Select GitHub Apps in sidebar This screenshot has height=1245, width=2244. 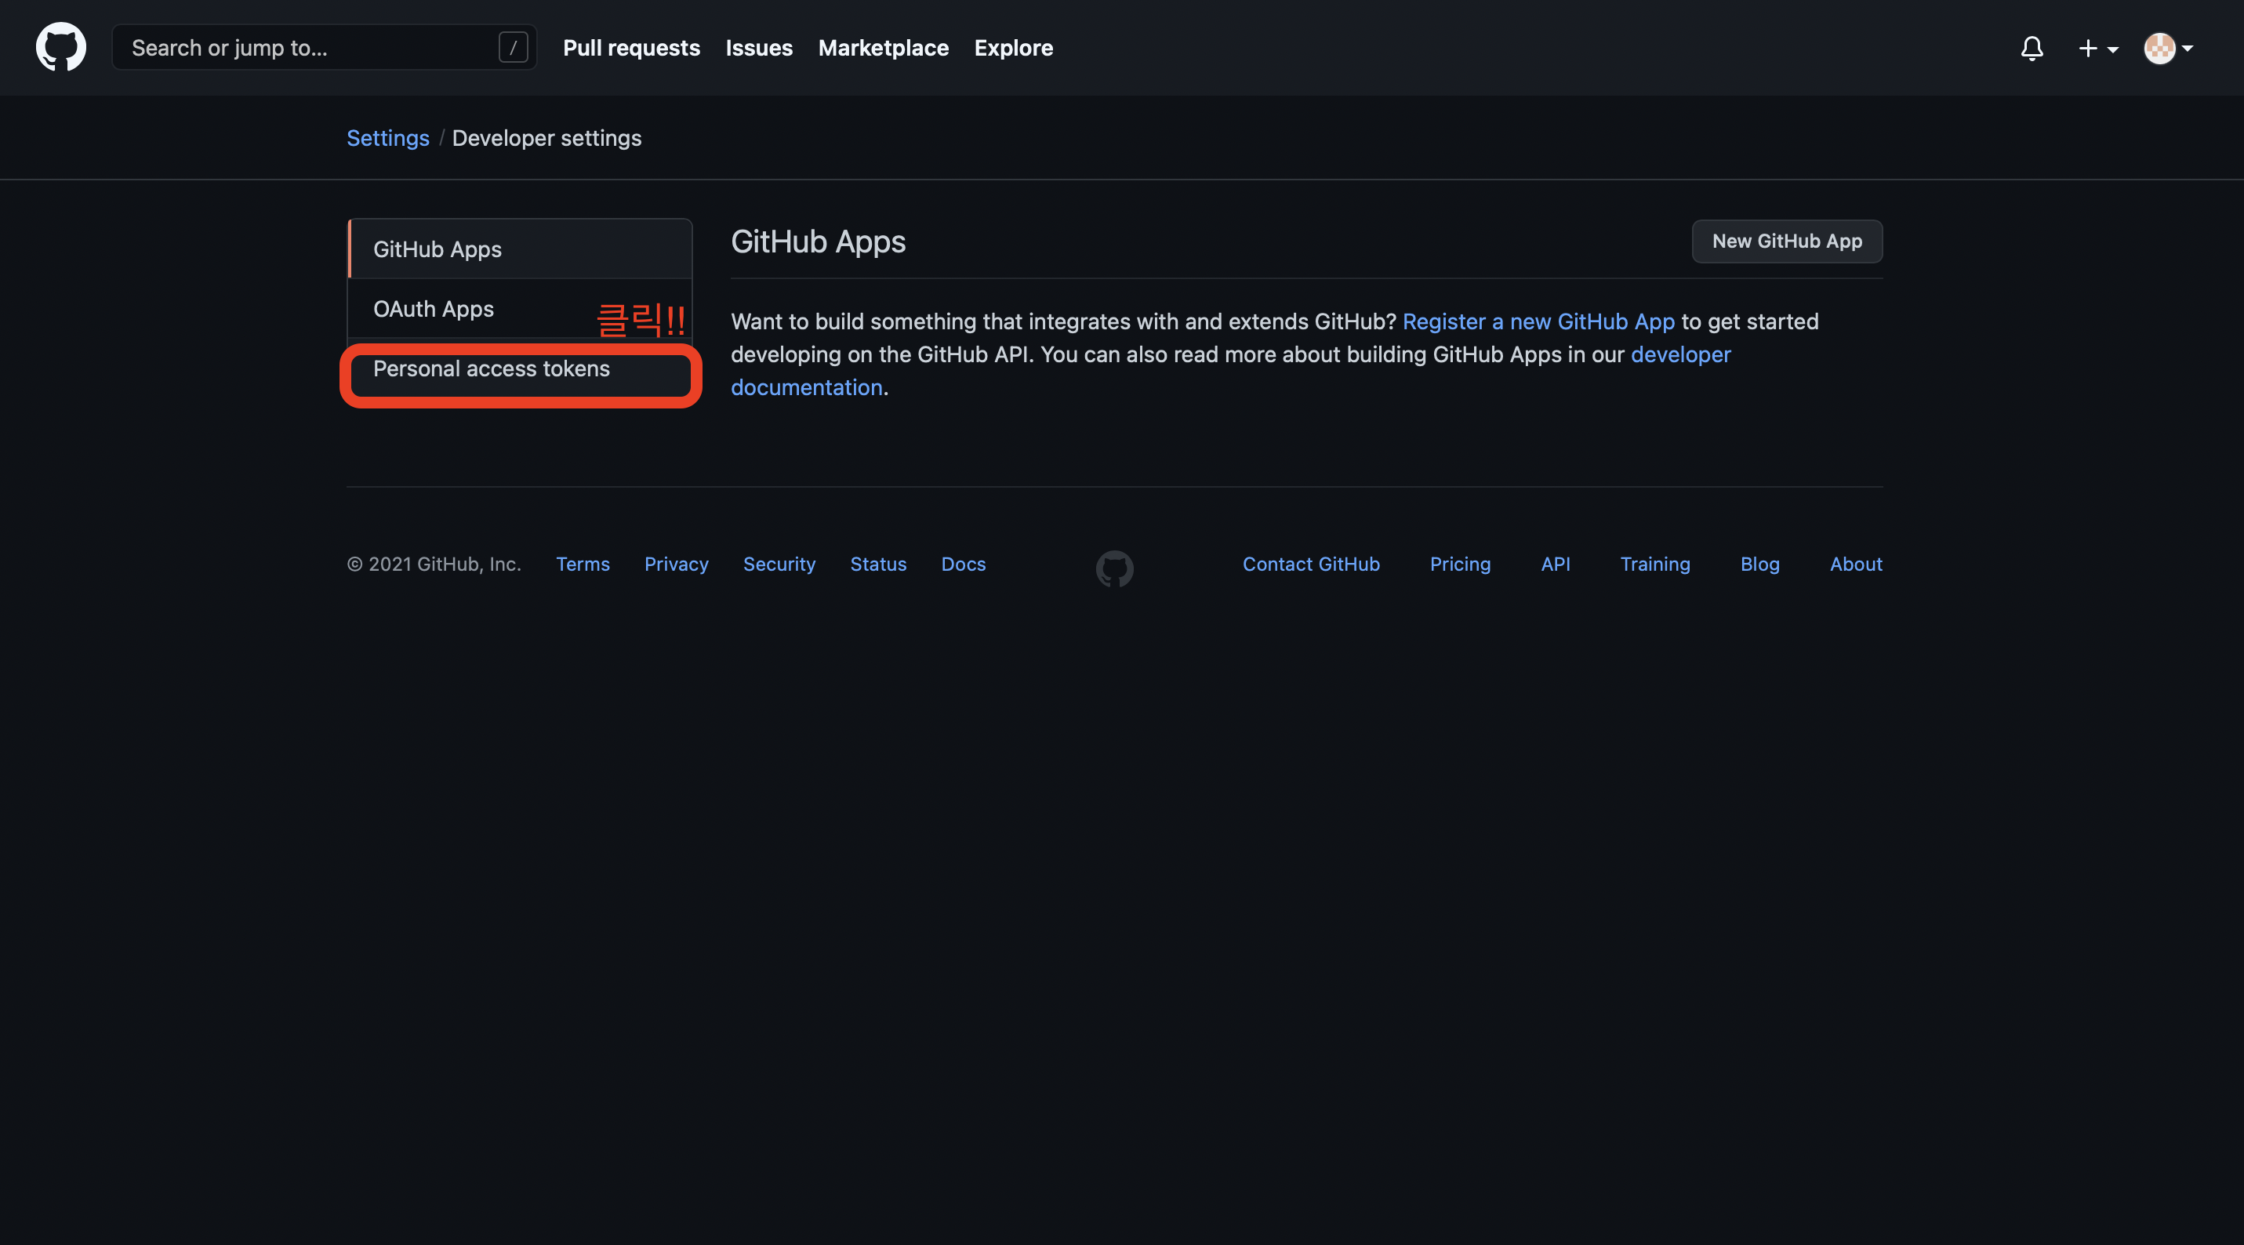[438, 249]
